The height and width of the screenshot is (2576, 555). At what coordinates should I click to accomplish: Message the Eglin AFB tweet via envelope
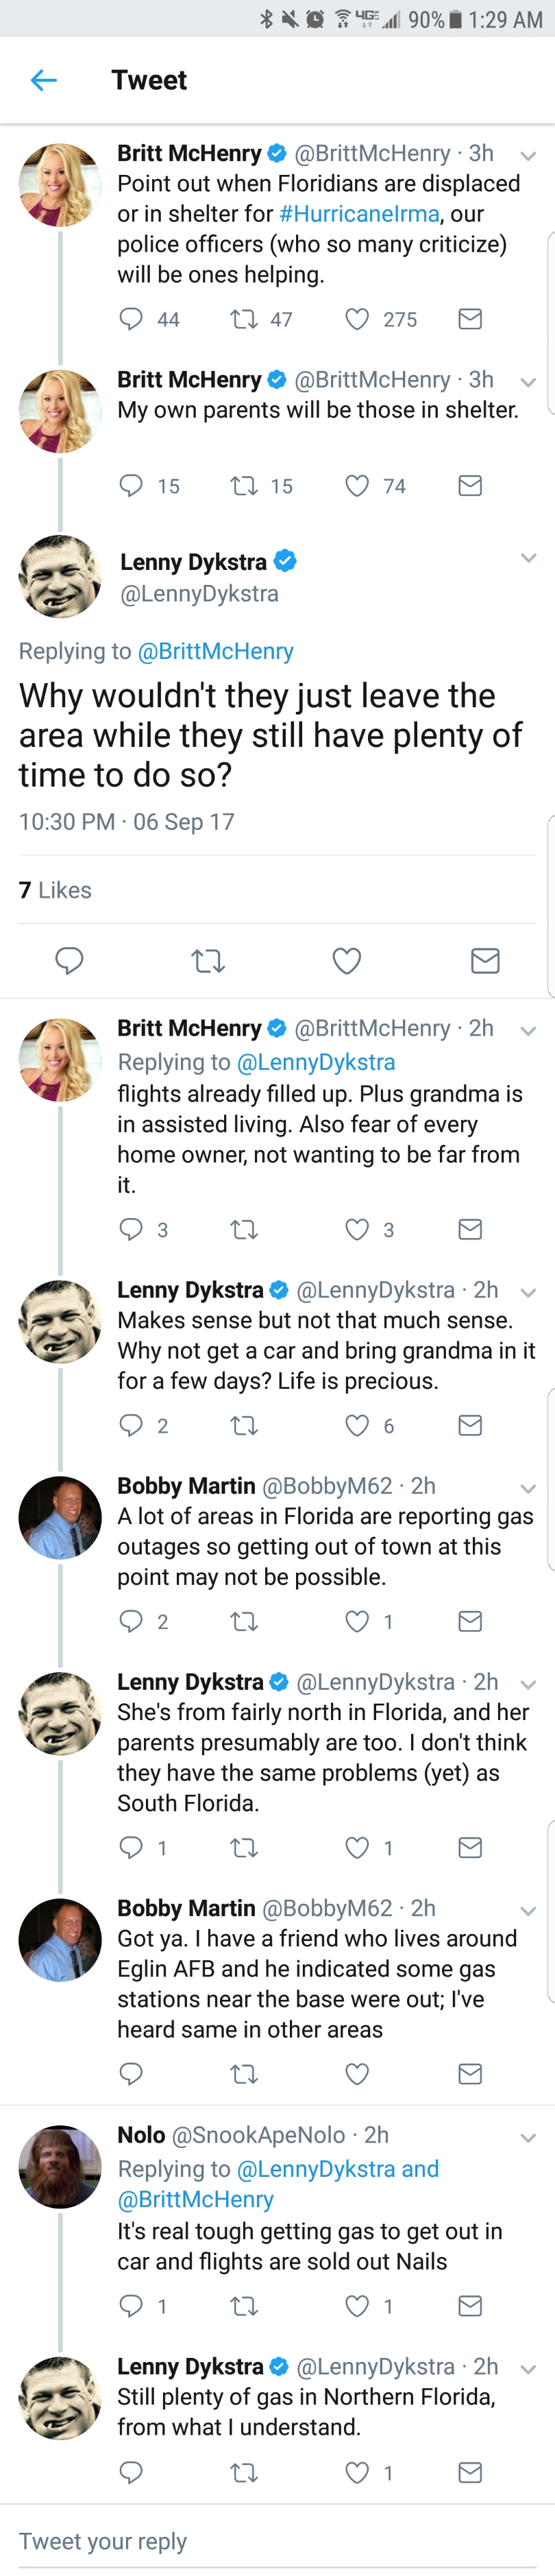point(470,2074)
